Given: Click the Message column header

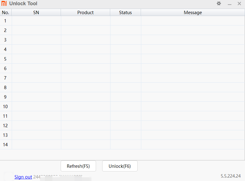Looking at the screenshot, I should pyautogui.click(x=193, y=13).
